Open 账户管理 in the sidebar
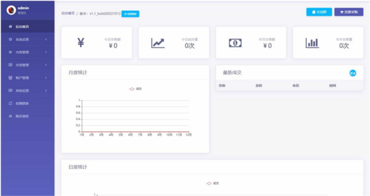 point(22,78)
